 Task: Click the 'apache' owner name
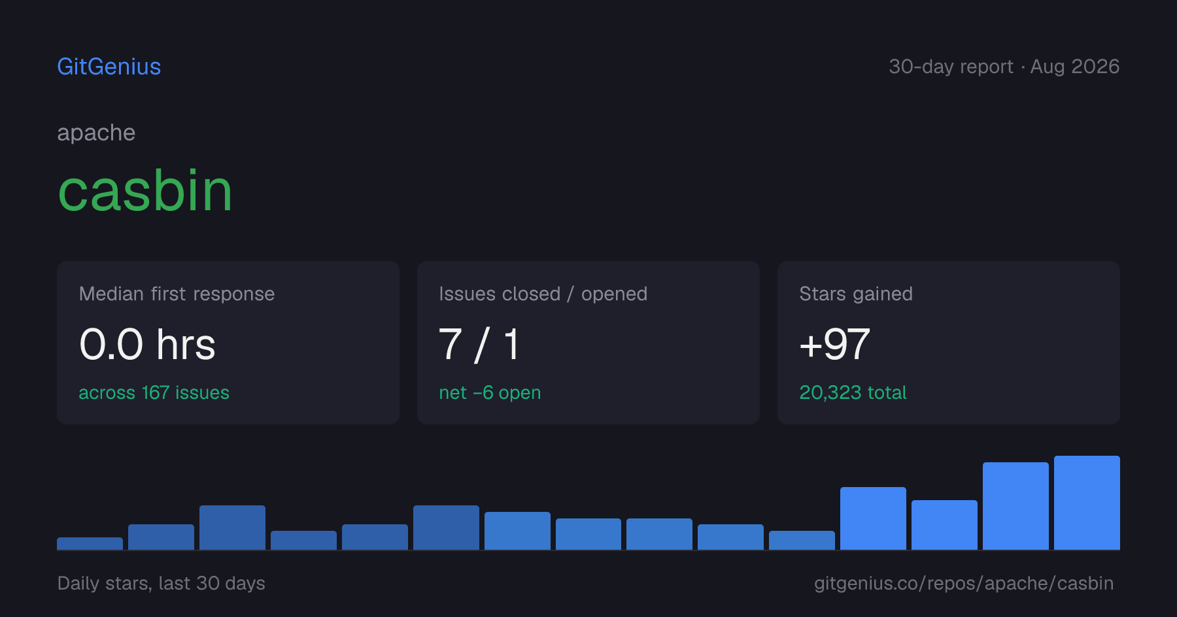[x=96, y=133]
